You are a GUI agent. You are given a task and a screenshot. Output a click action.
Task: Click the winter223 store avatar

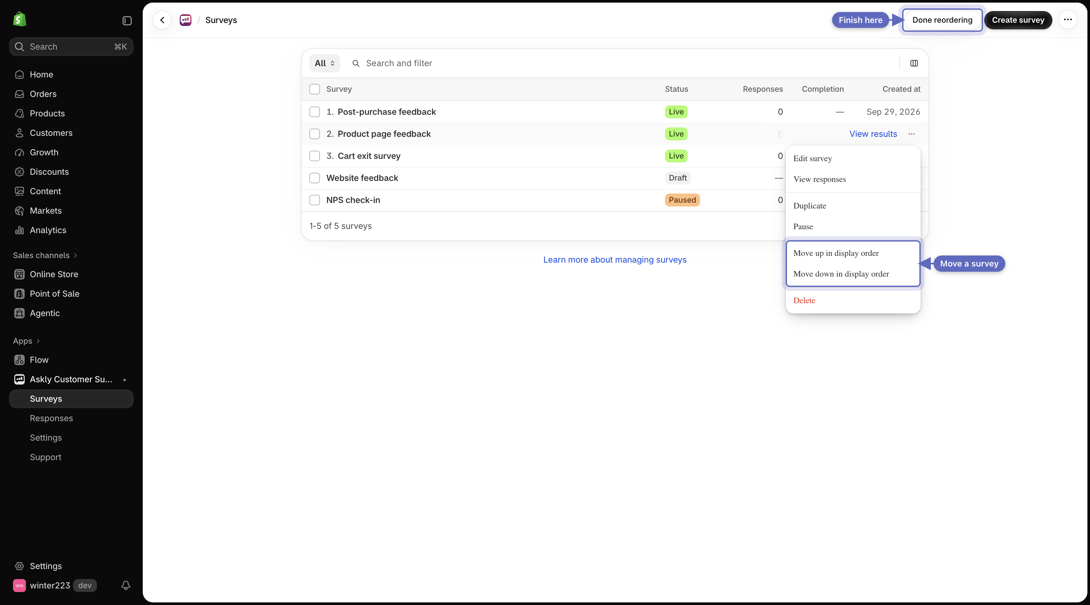[19, 585]
